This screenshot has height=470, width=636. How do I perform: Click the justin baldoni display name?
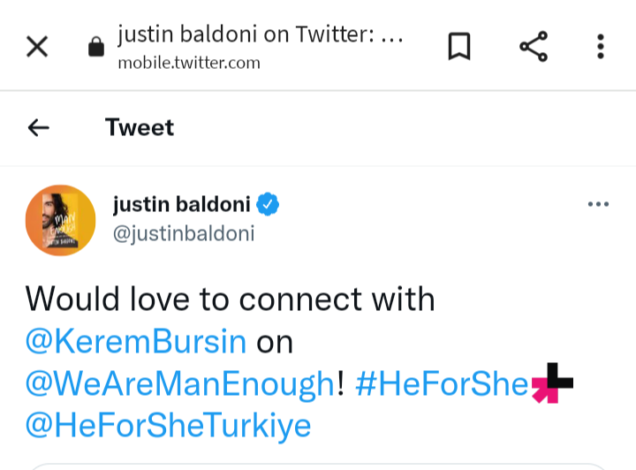coord(182,206)
